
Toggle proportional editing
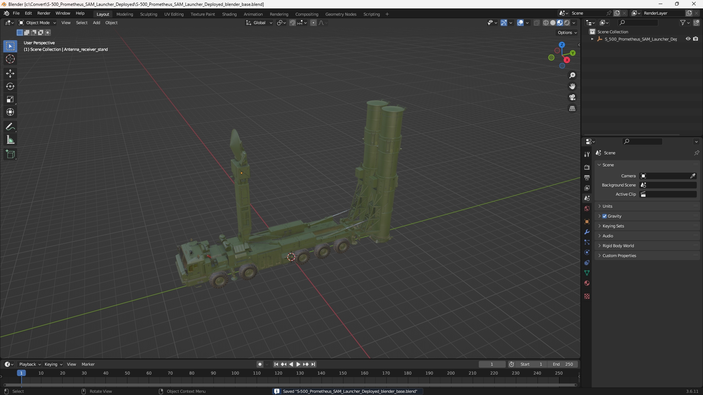click(313, 23)
